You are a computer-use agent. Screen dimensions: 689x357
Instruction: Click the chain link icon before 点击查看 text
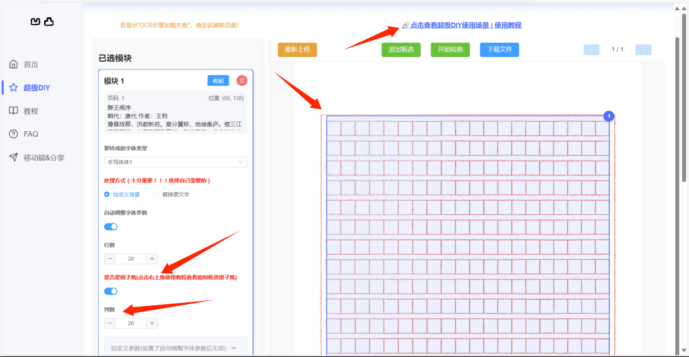pyautogui.click(x=406, y=25)
